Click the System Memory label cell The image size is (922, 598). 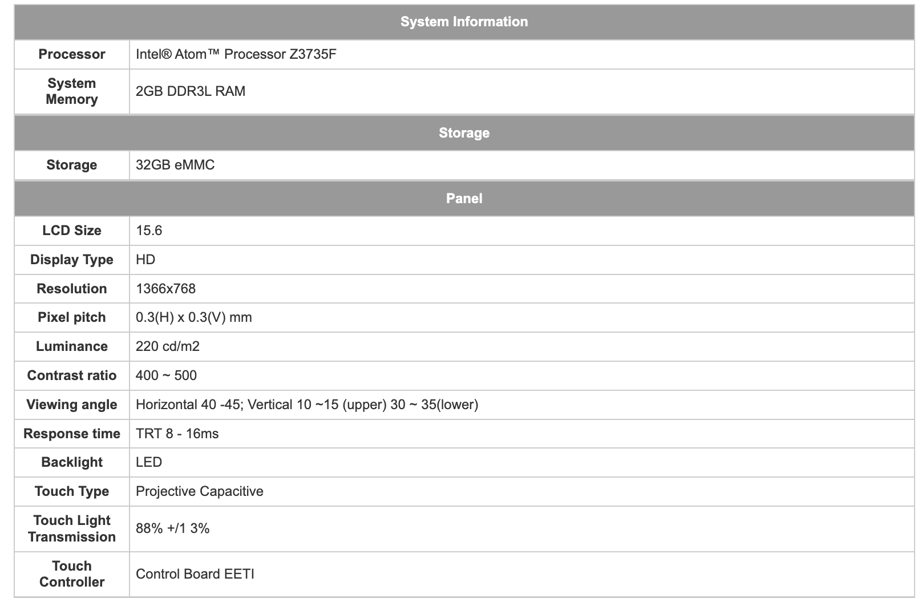click(x=72, y=91)
